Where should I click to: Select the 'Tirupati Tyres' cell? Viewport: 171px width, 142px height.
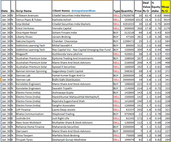pos(34,140)
